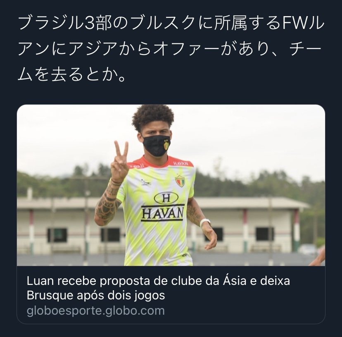Click the club crest on the jersey chest
342x337 pixels.
pyautogui.click(x=180, y=181)
